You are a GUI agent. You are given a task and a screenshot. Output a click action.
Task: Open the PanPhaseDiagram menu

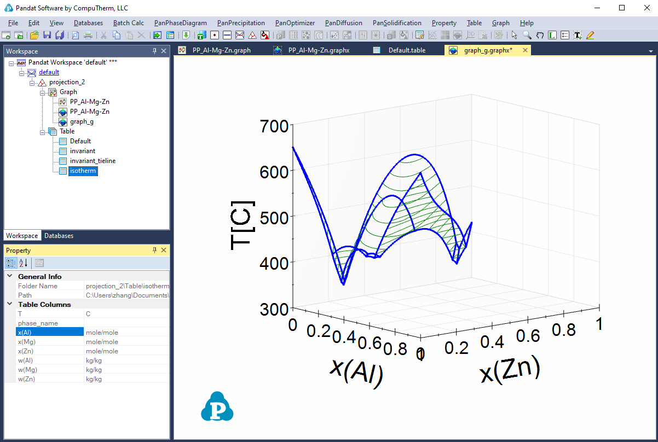(x=180, y=23)
